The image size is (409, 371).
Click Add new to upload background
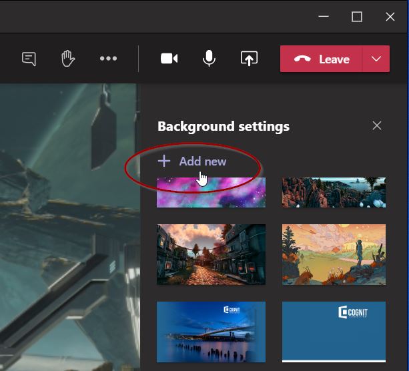tap(202, 161)
